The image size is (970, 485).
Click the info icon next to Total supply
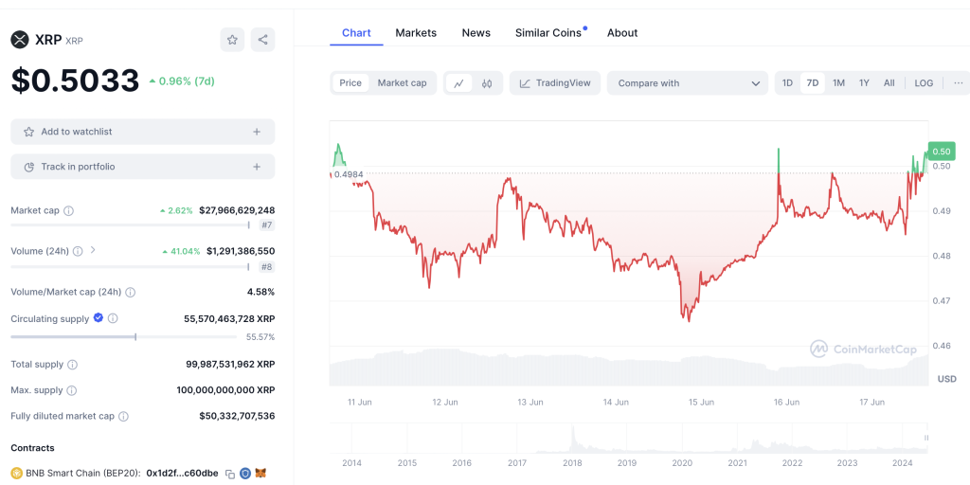(72, 365)
